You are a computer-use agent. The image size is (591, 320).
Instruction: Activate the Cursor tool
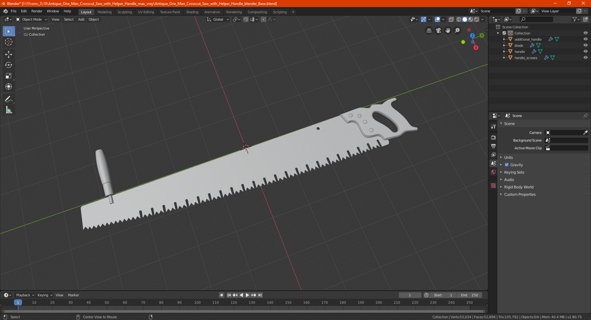[9, 42]
